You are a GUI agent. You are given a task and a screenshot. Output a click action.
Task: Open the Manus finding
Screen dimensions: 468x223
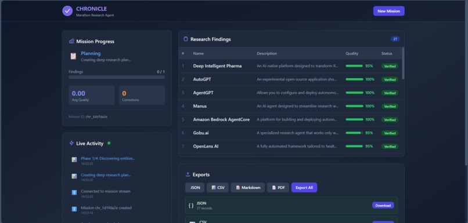click(290, 107)
